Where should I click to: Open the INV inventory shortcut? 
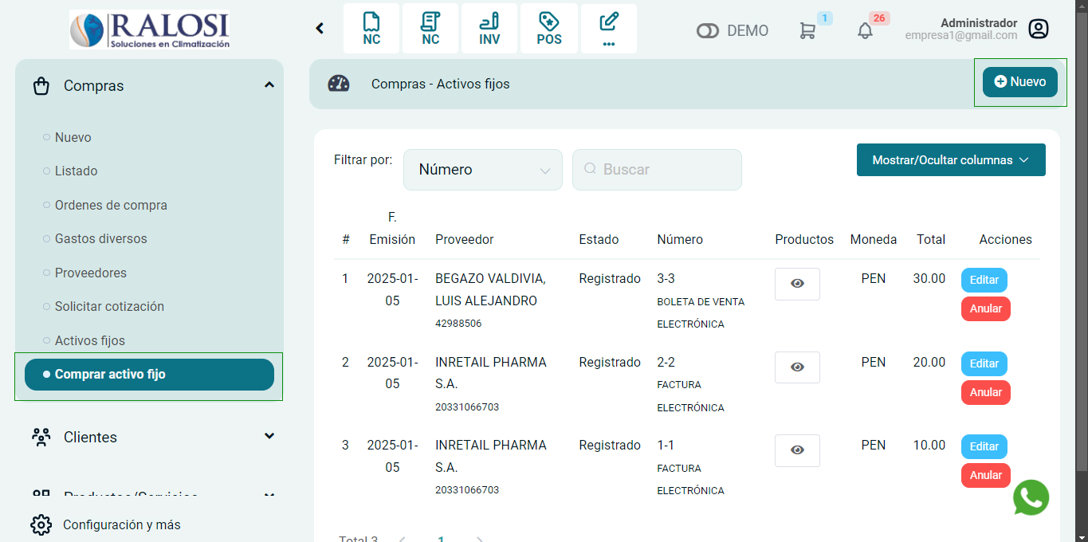489,29
